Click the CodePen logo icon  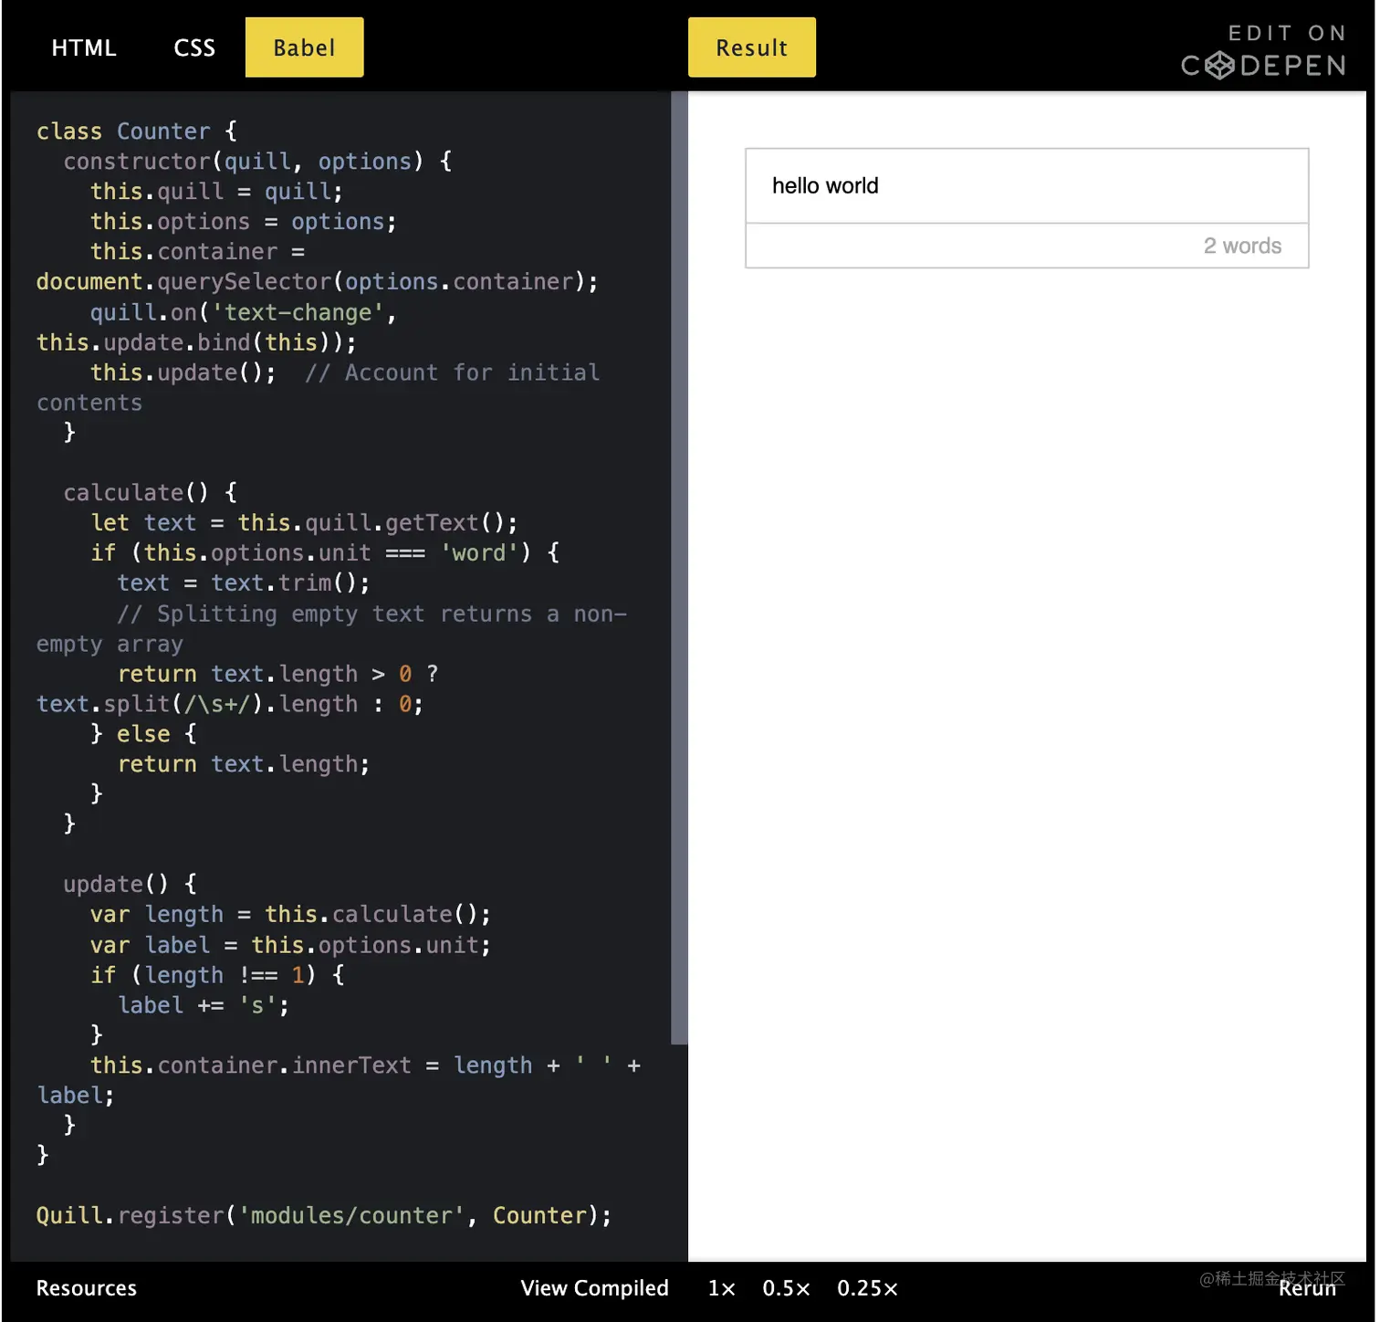point(1219,66)
